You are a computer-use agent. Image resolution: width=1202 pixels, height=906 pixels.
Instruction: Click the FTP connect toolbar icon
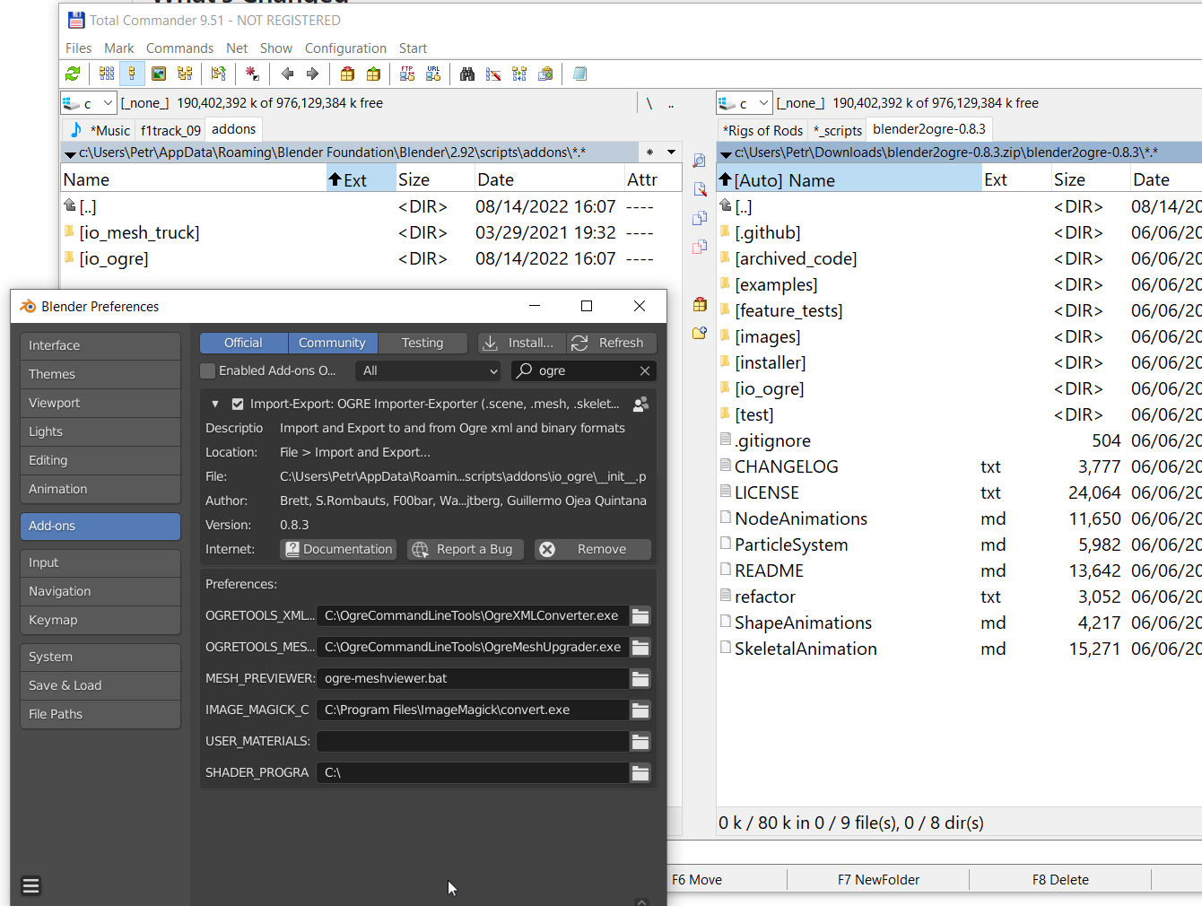click(x=407, y=74)
